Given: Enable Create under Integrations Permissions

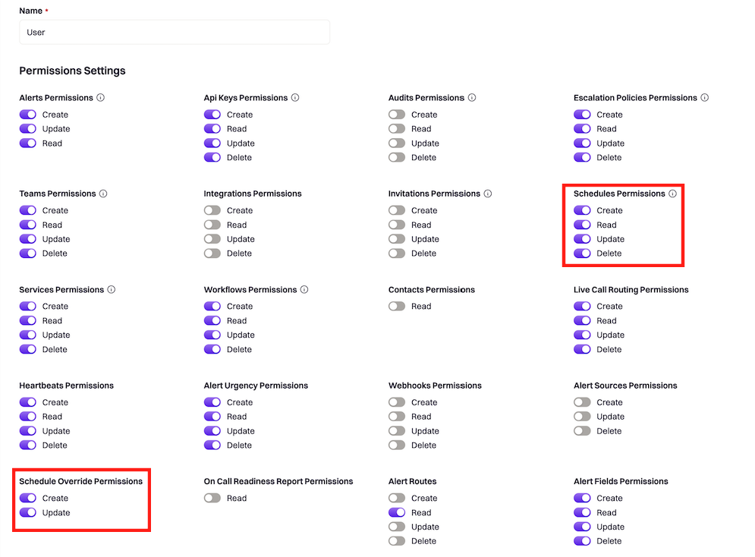Looking at the screenshot, I should pos(212,210).
